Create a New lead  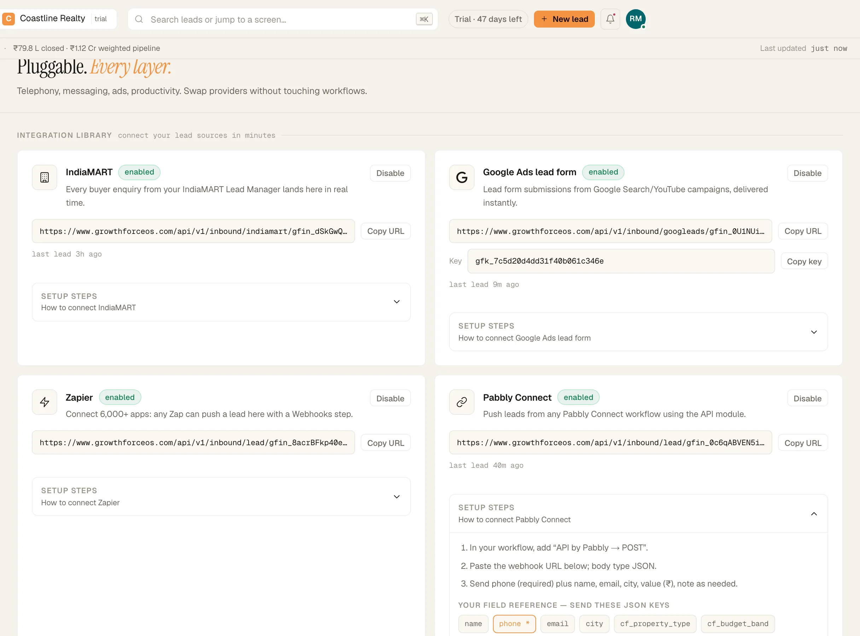coord(564,19)
